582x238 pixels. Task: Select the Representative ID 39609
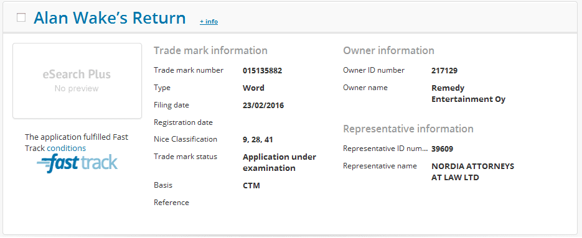coord(442,149)
